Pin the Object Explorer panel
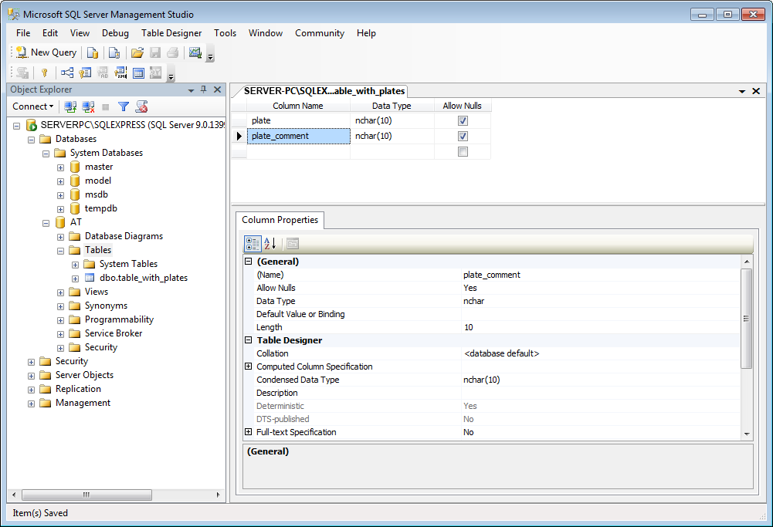The width and height of the screenshot is (773, 527). pyautogui.click(x=203, y=90)
